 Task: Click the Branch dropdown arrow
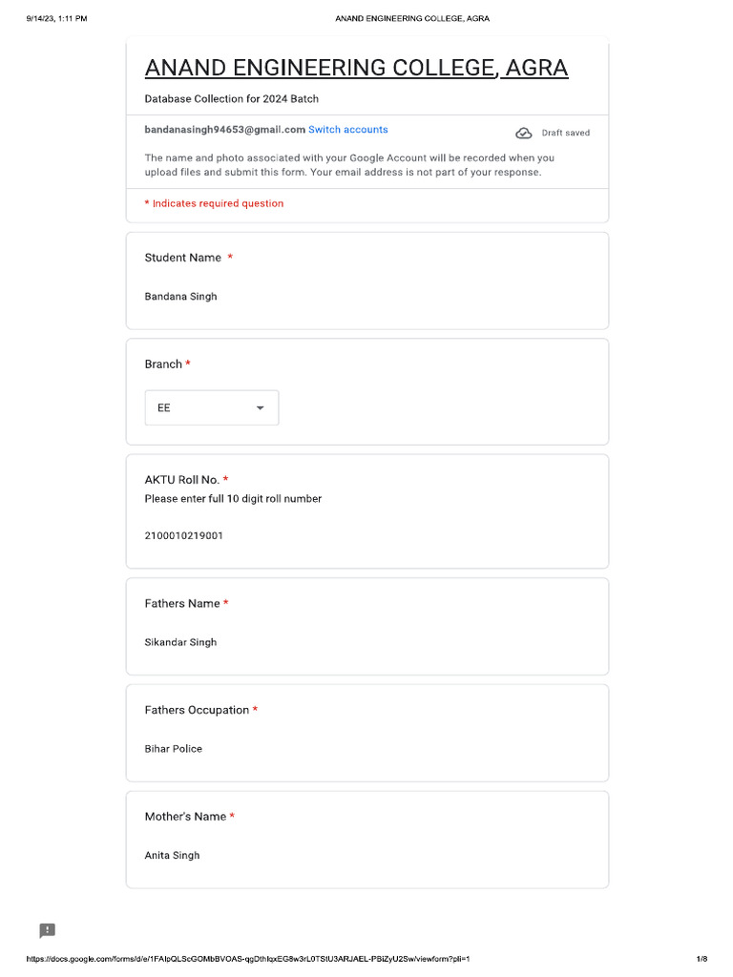pyautogui.click(x=260, y=407)
